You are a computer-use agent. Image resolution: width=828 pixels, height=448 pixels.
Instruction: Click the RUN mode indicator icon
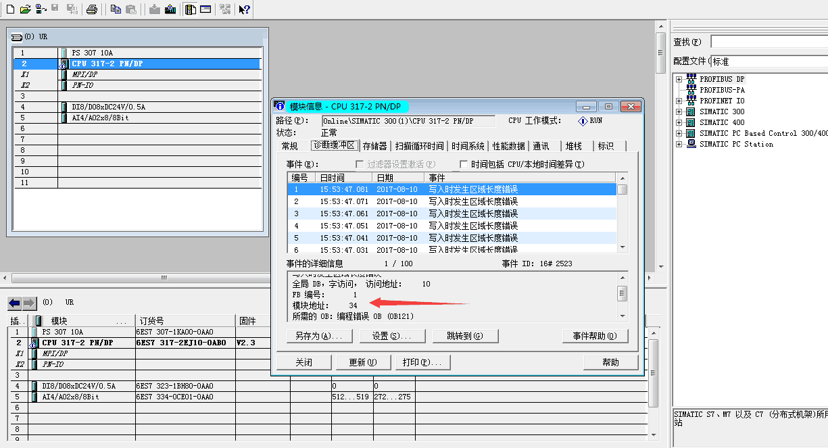click(x=583, y=121)
